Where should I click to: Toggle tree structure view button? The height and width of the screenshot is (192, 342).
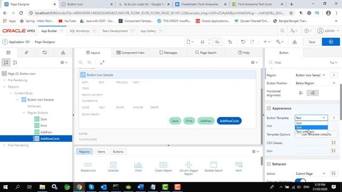[x=6, y=62]
